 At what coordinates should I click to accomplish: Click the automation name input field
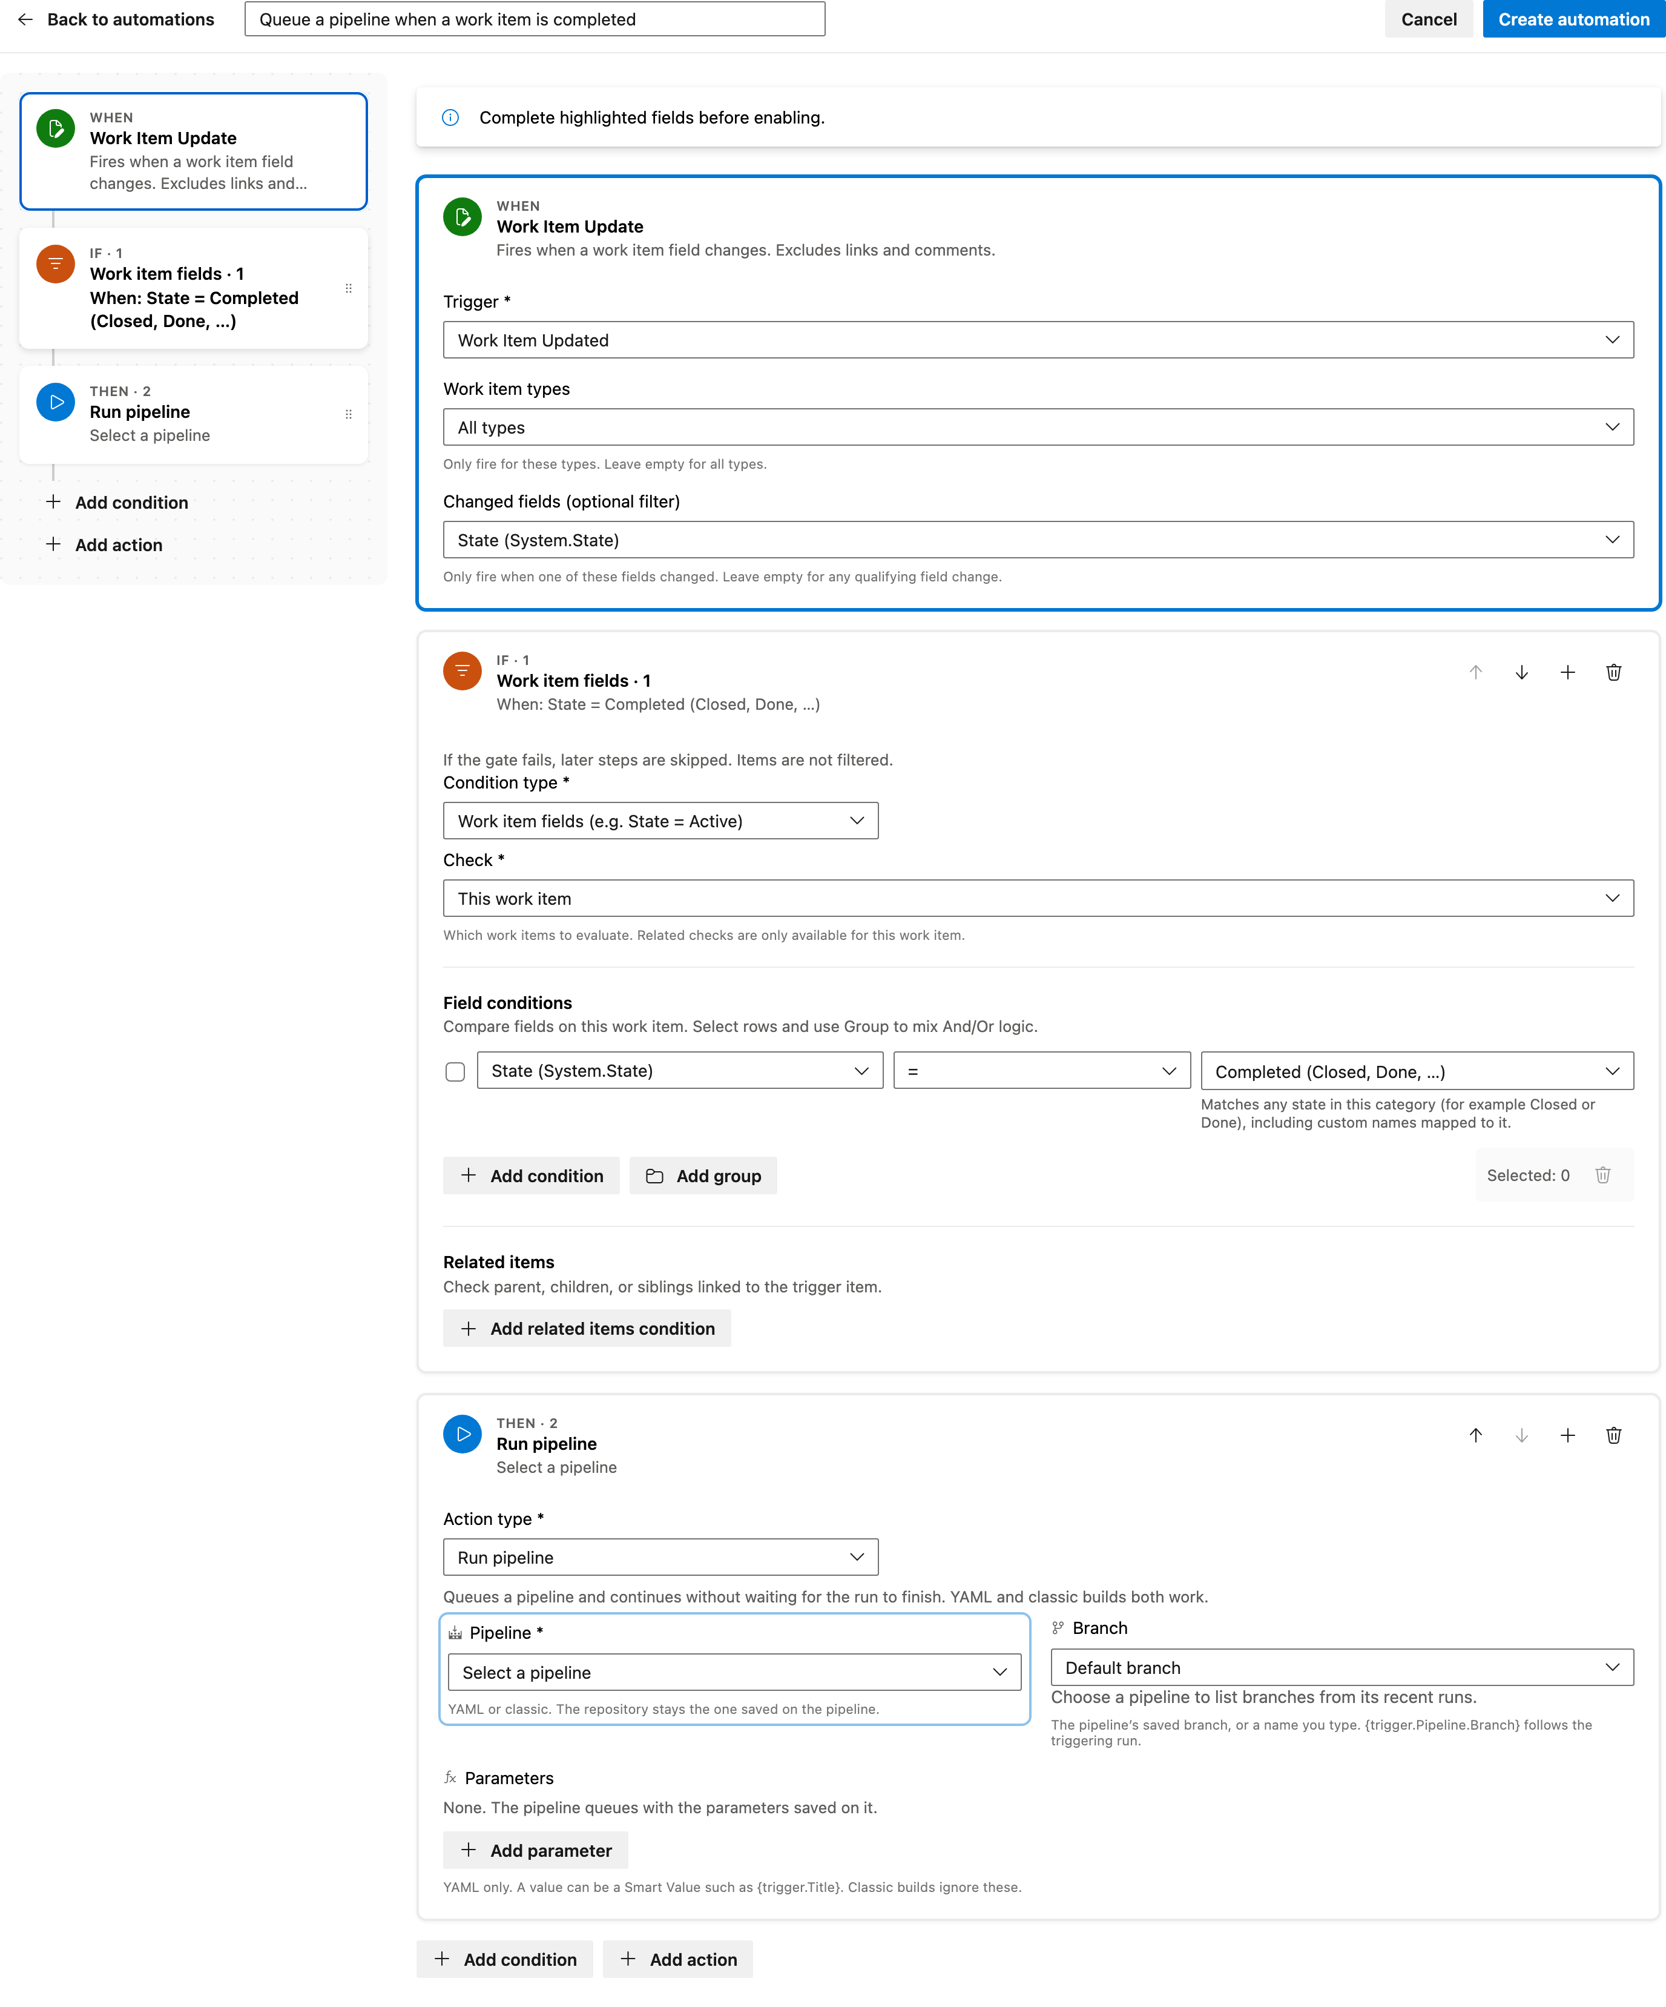pos(535,19)
